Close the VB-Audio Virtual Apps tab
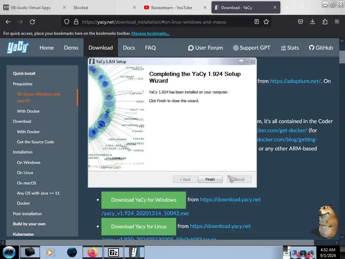Screen dimensions: 345x259 coord(64,7)
